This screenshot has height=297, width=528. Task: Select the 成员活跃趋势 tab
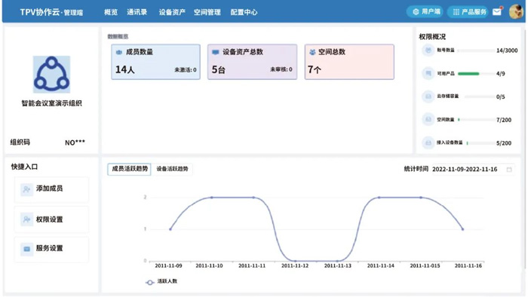[129, 169]
